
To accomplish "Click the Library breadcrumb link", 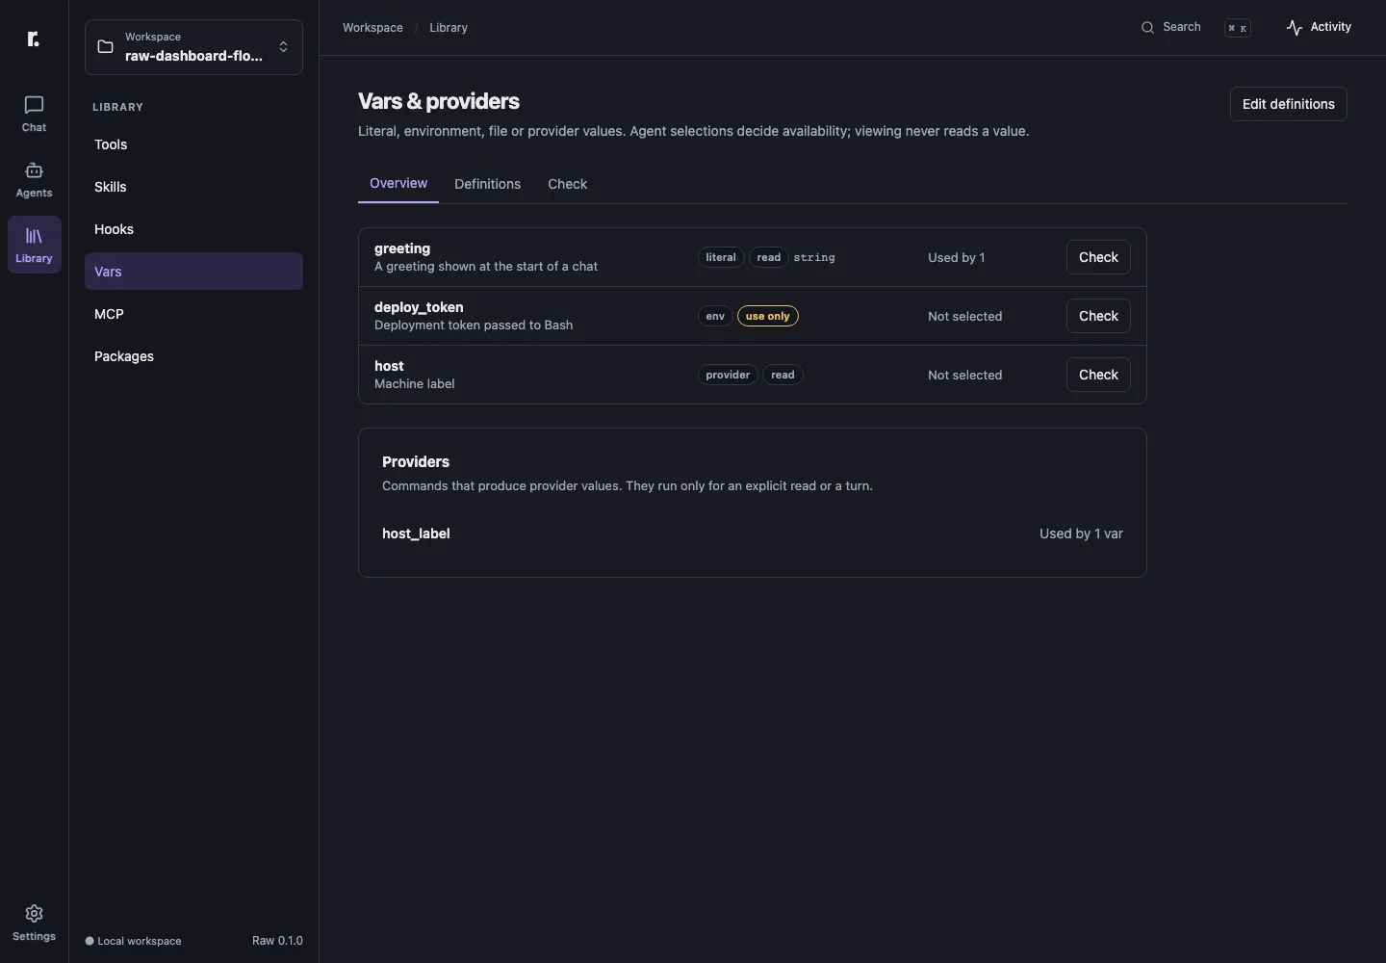I will coord(449,28).
